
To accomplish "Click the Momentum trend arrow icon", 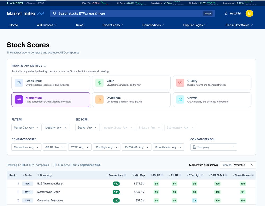I will tap(19, 99).
